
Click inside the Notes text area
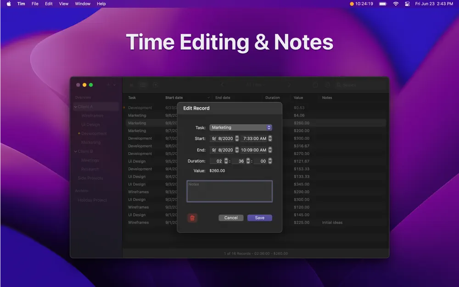[229, 191]
